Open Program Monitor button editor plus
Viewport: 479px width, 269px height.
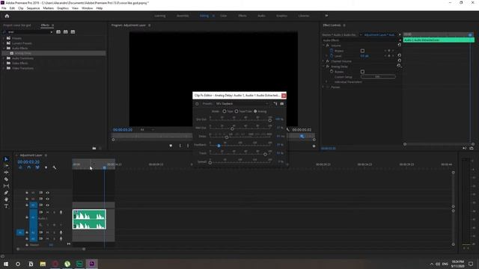314,146
